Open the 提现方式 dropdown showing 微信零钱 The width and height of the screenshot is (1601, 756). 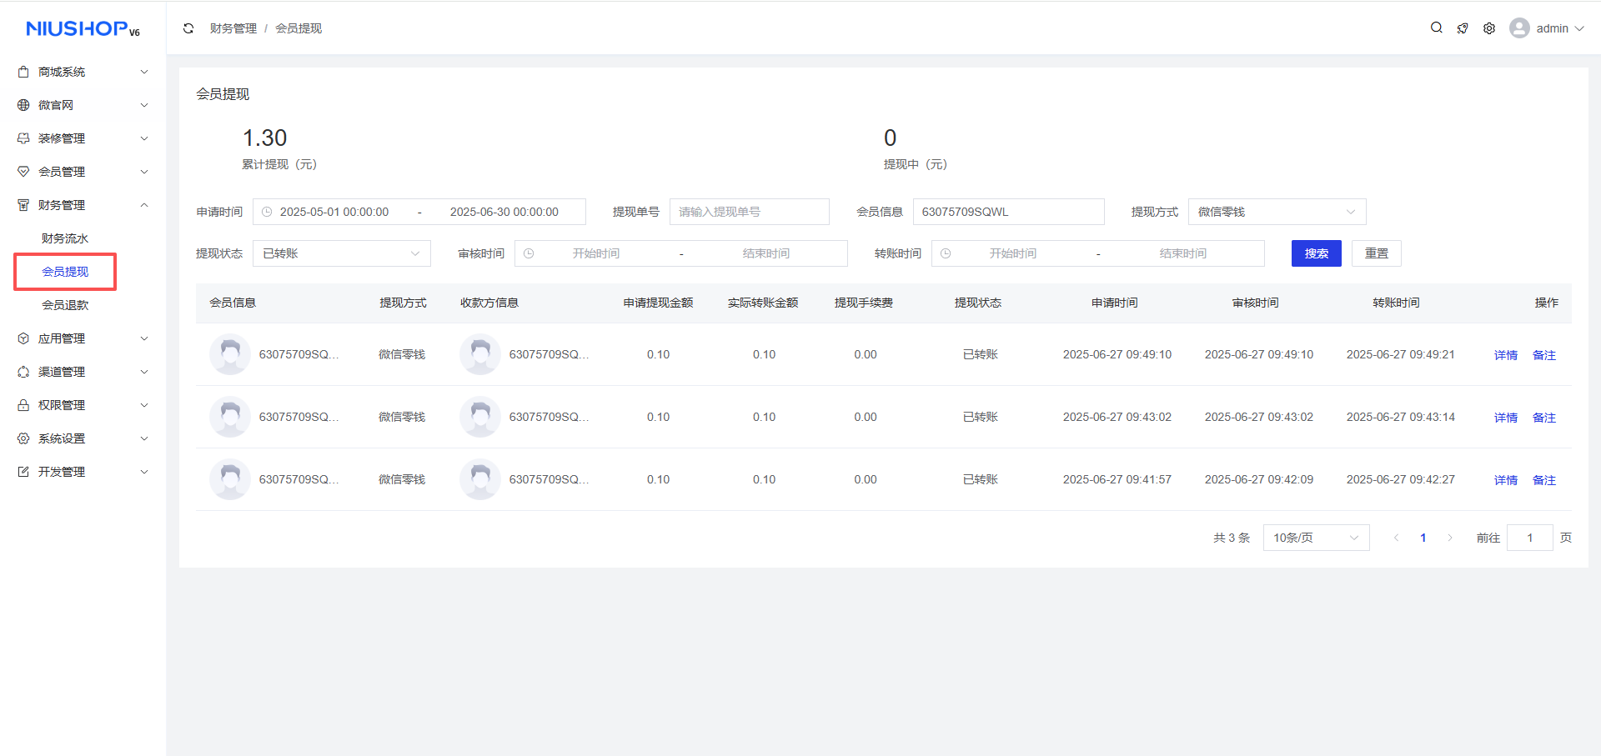(1277, 212)
